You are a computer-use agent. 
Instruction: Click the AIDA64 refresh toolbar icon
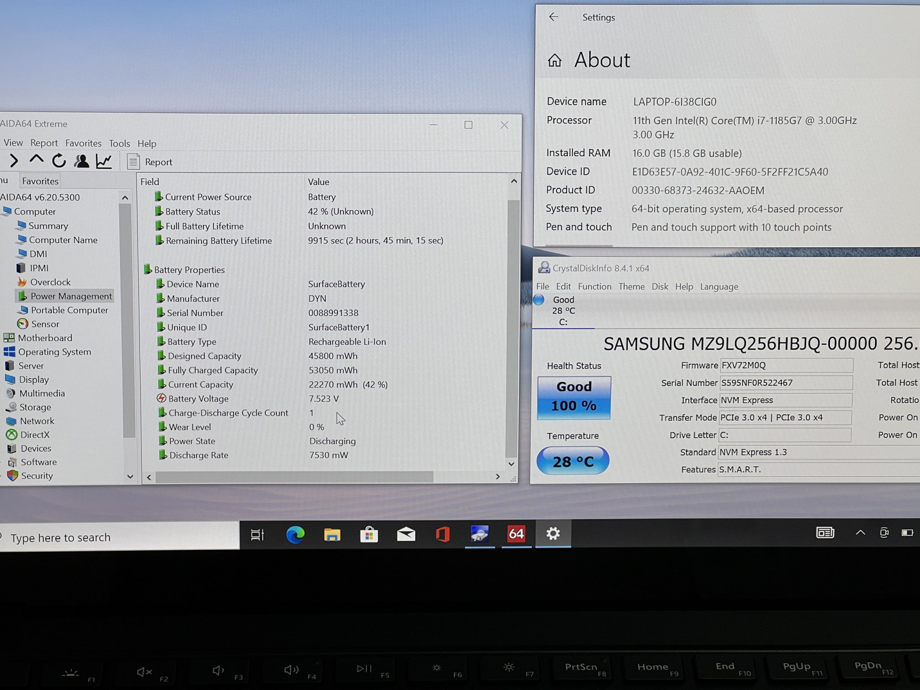(x=59, y=161)
